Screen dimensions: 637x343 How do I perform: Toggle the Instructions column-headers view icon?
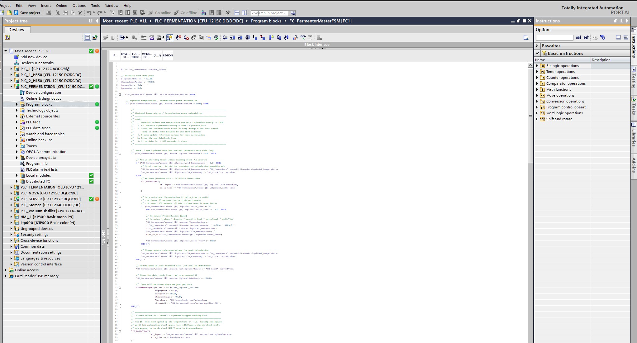tap(618, 37)
